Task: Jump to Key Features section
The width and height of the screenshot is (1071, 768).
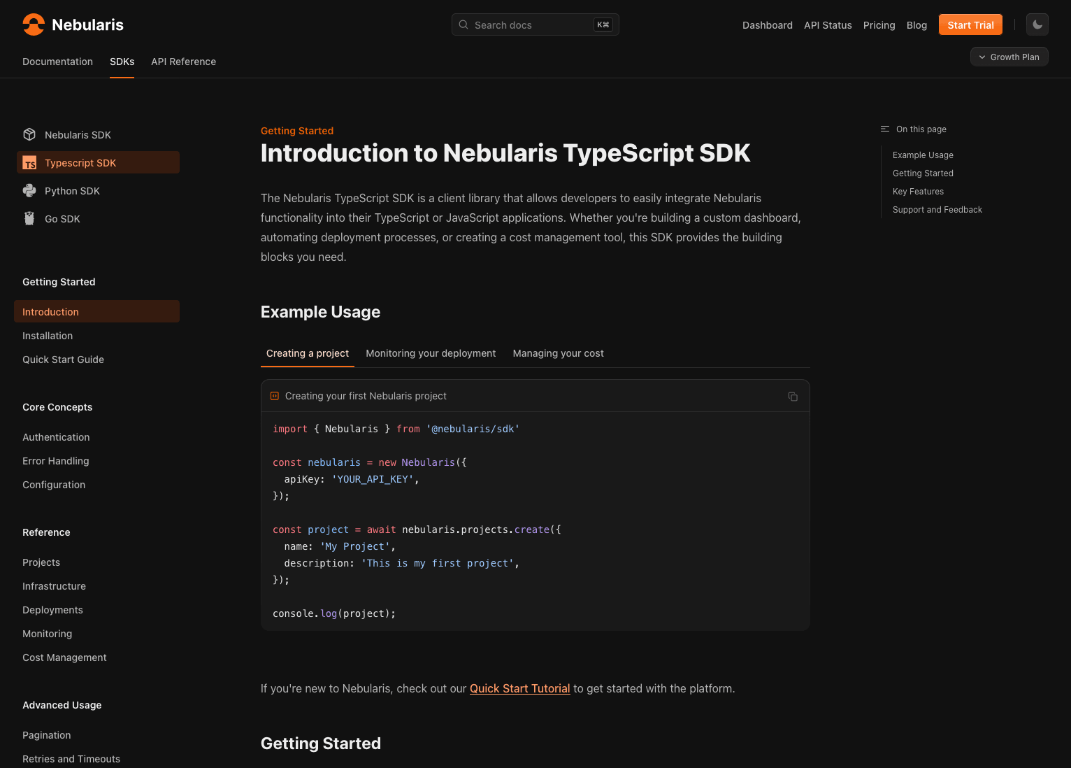Action: coord(918,192)
